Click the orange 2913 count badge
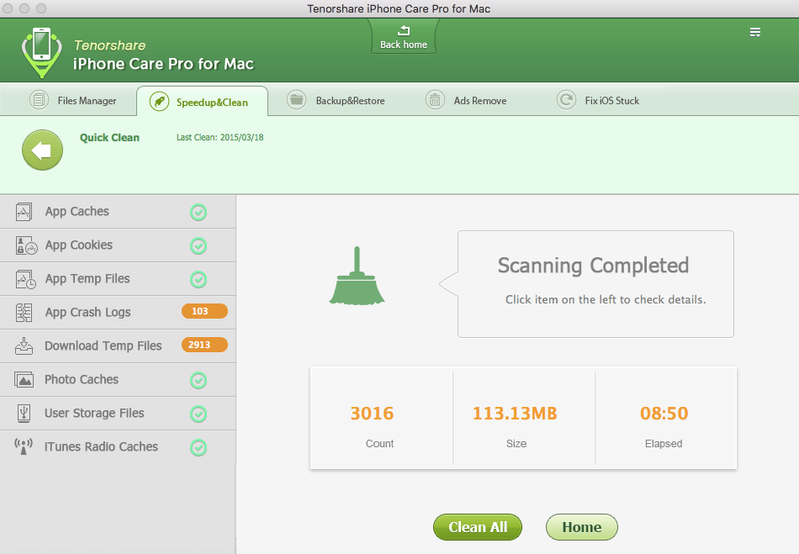The image size is (799, 554). [204, 345]
